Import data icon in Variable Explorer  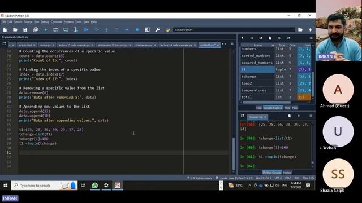pos(243,38)
